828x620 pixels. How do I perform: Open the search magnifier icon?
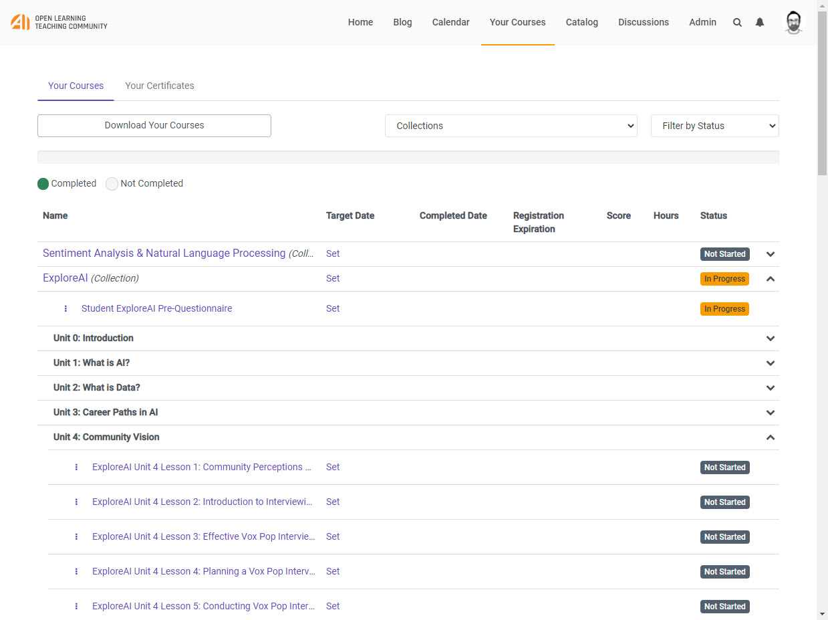(x=737, y=22)
